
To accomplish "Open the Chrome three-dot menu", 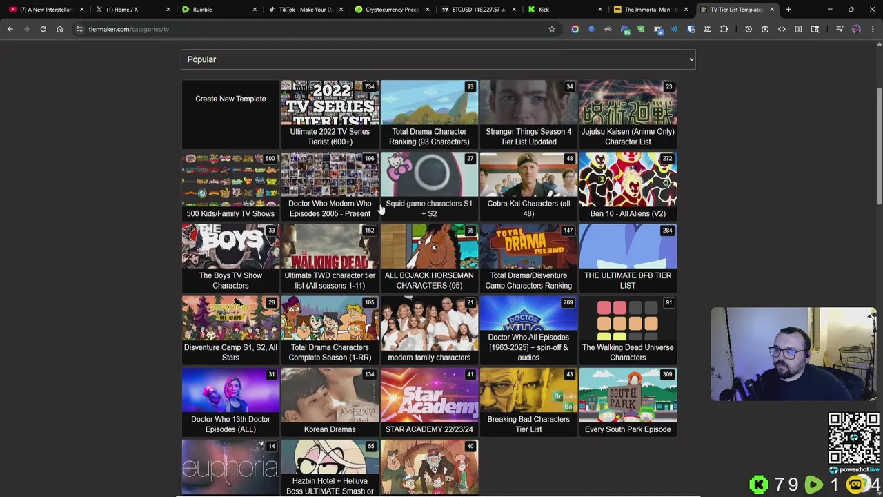I will tap(873, 29).
